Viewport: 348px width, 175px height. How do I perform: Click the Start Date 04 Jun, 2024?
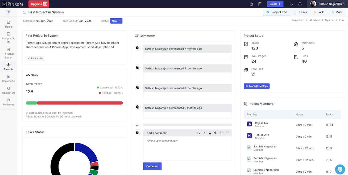[45, 21]
